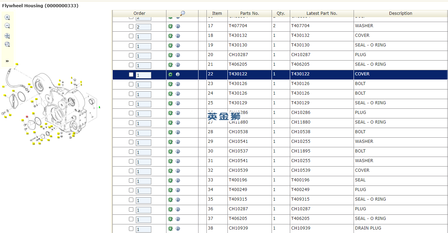Click the Qty. column header
The height and width of the screenshot is (233, 448).
[x=281, y=13]
